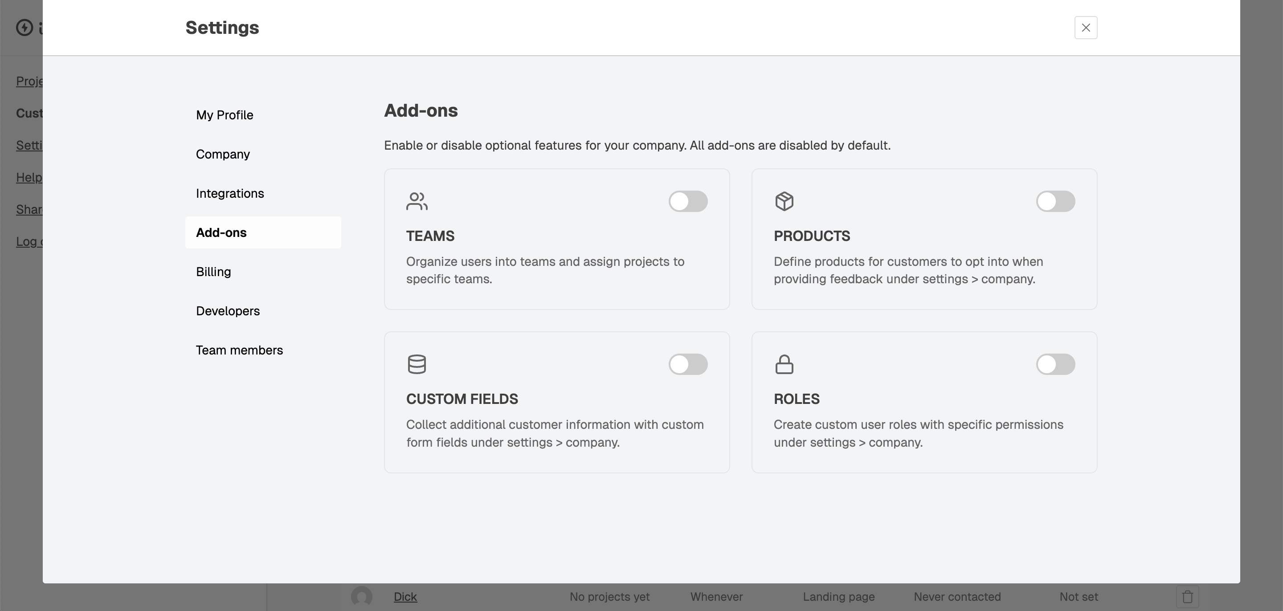
Task: Enable the Products add-on toggle
Action: coord(1055,201)
